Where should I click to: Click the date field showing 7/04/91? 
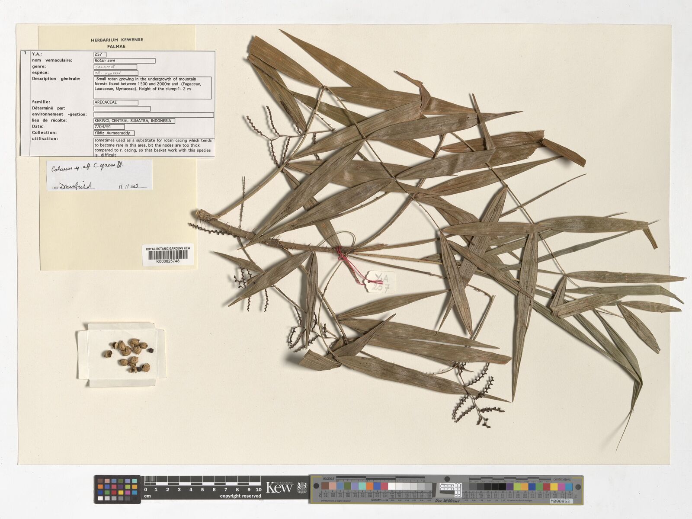coord(109,127)
